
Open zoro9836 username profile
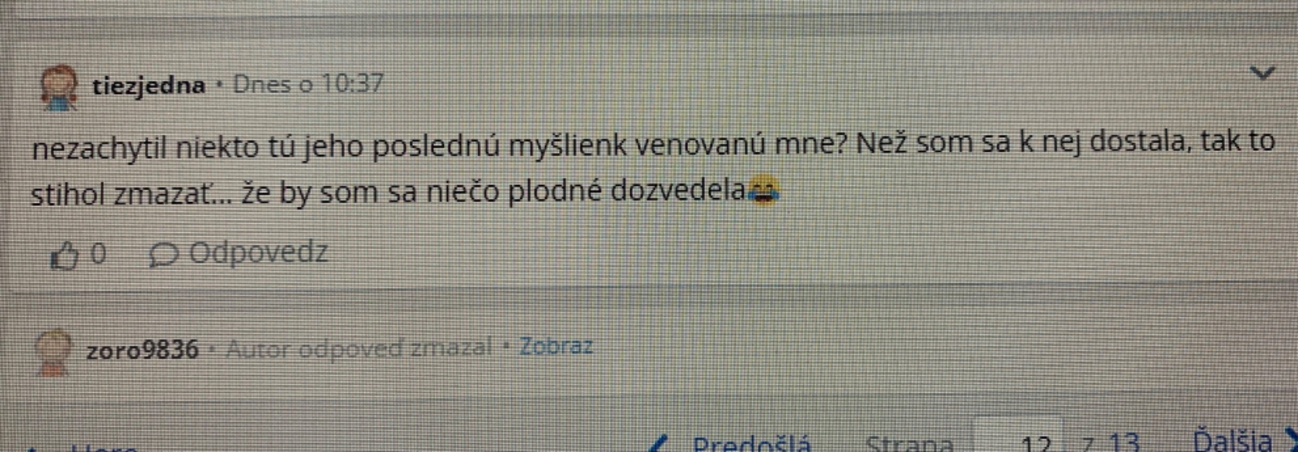pyautogui.click(x=142, y=350)
